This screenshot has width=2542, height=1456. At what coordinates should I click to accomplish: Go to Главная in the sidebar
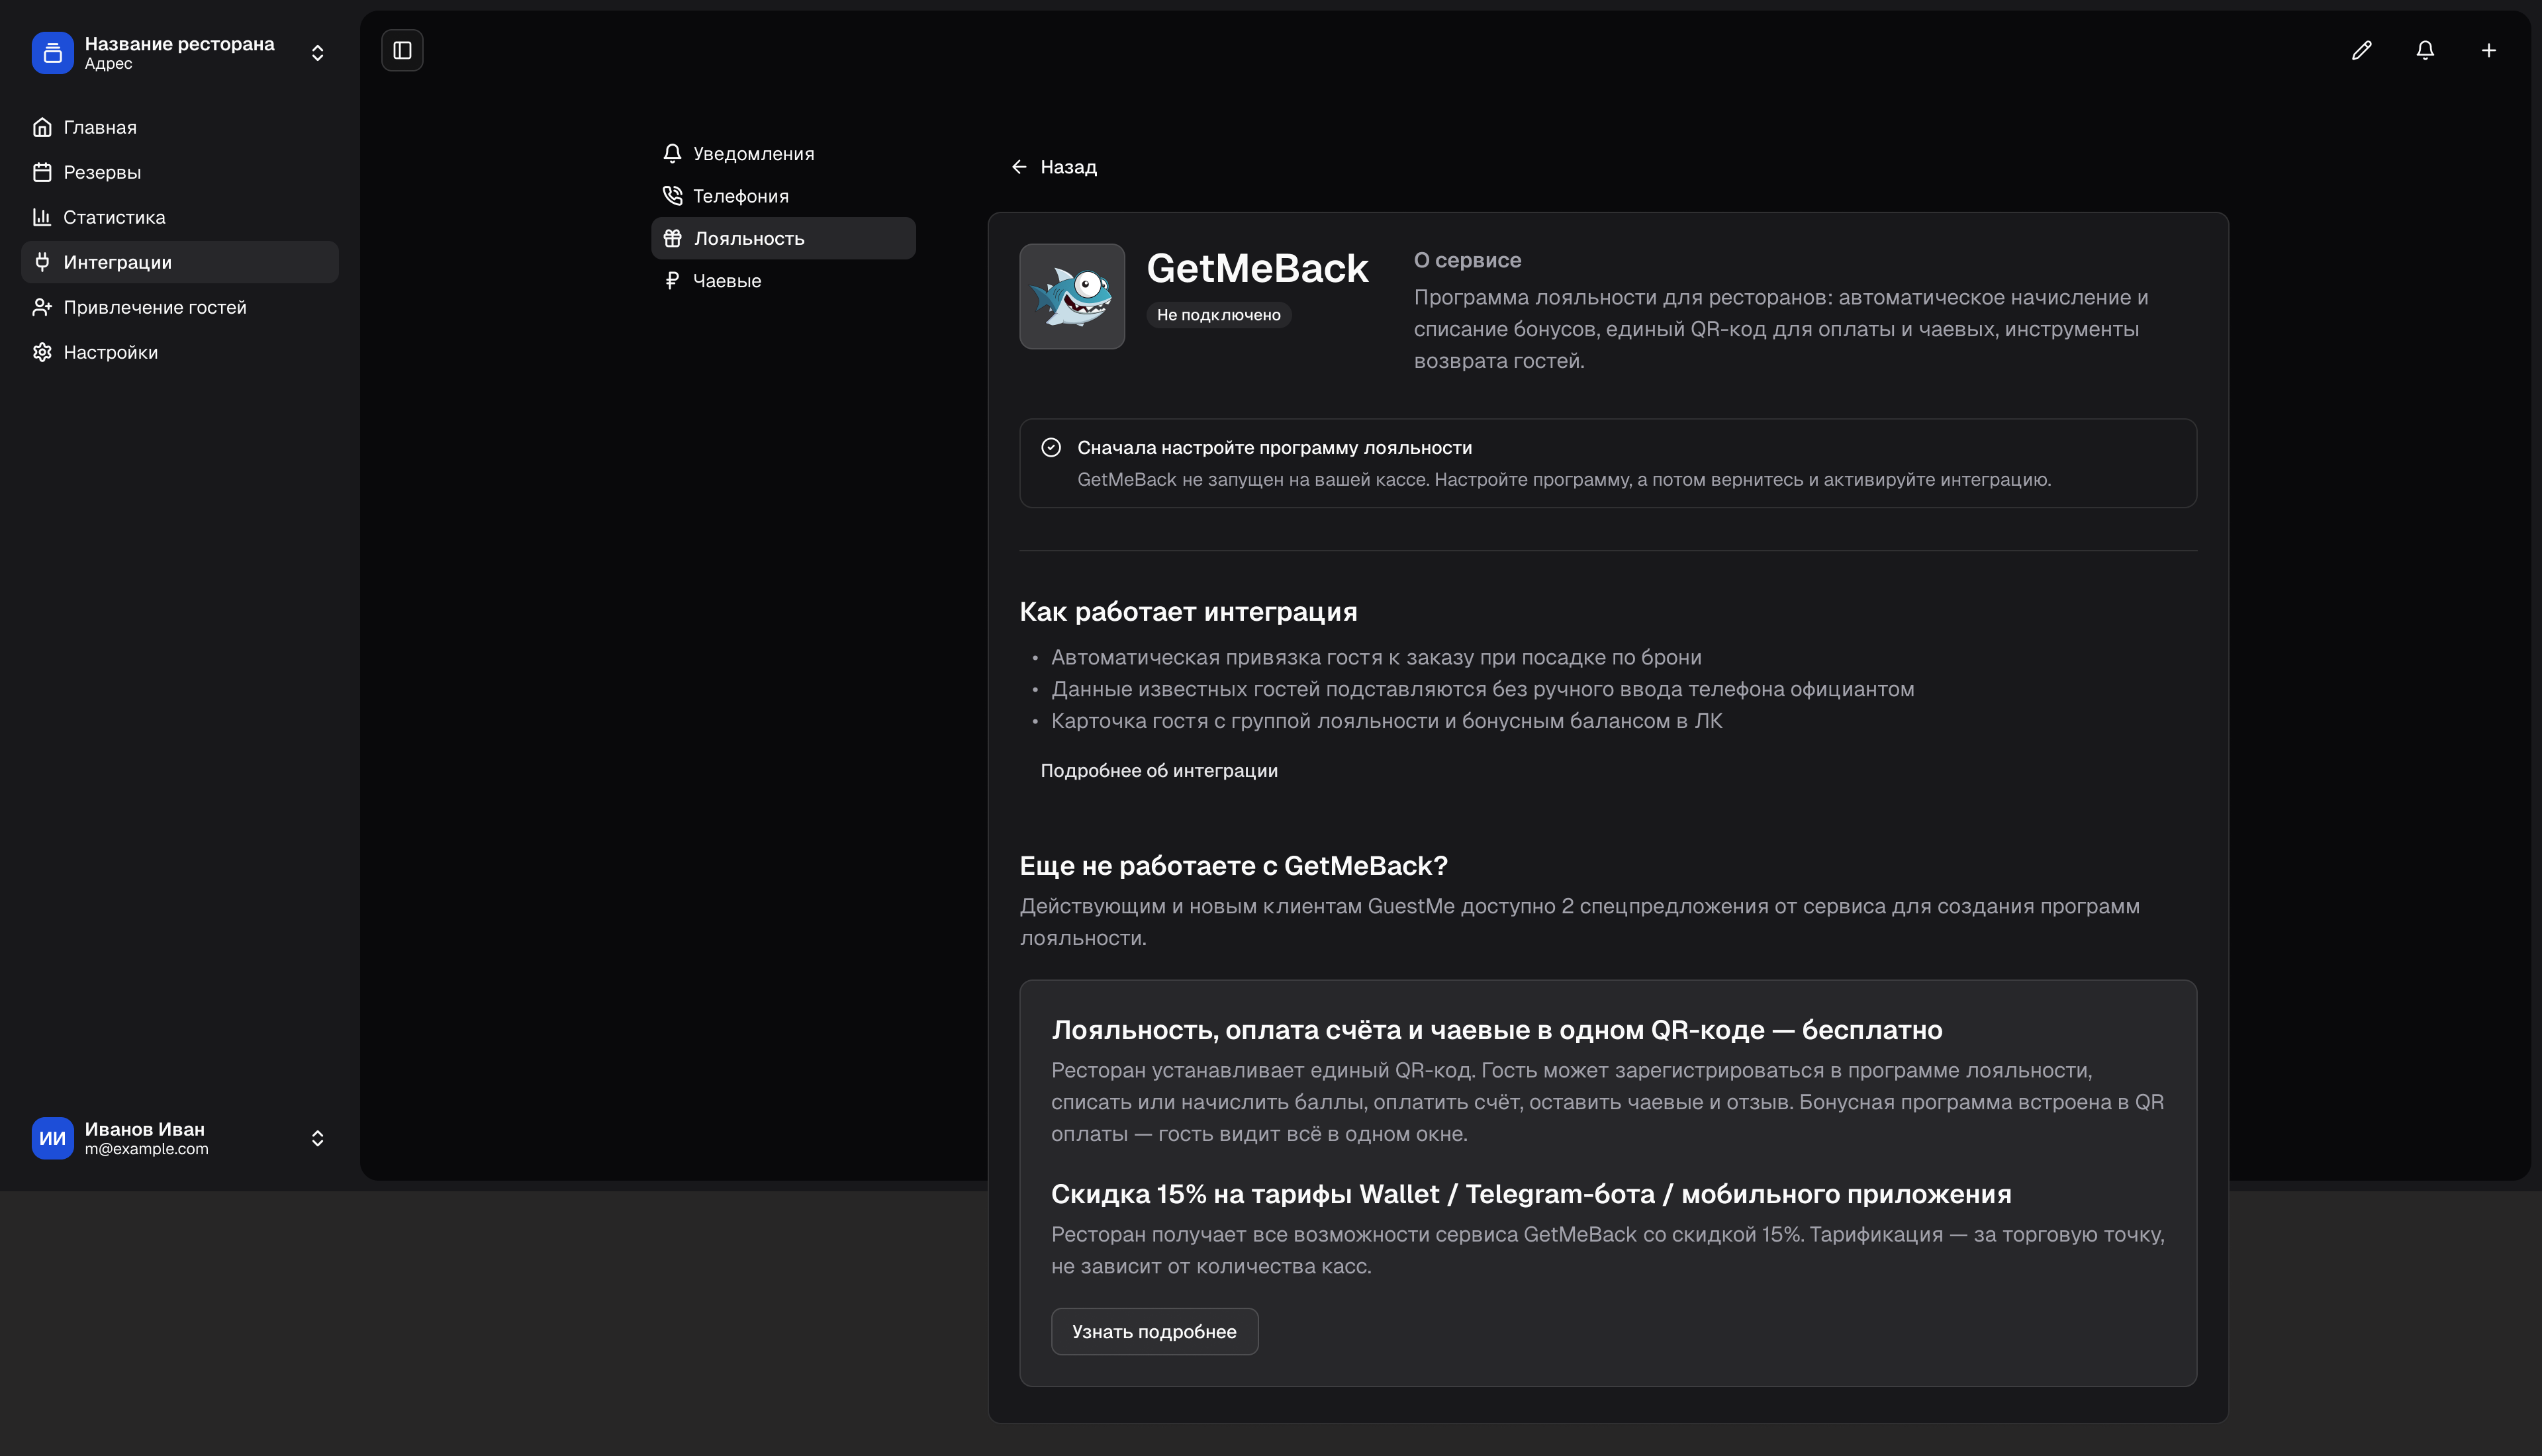pyautogui.click(x=180, y=127)
